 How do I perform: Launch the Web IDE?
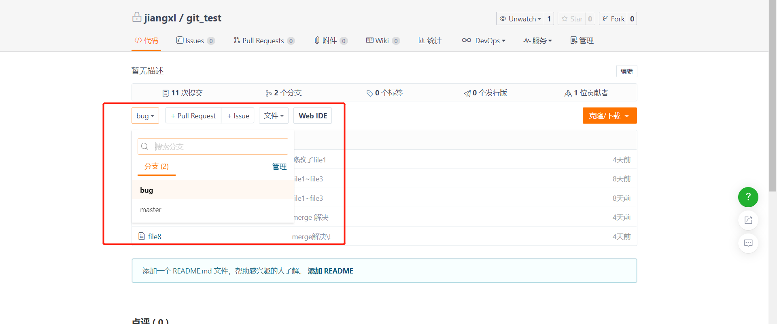pos(313,116)
